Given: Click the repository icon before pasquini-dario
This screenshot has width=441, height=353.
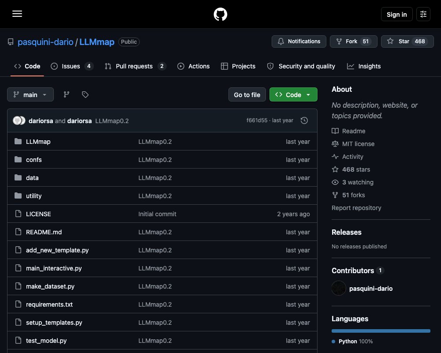Looking at the screenshot, I should [11, 42].
